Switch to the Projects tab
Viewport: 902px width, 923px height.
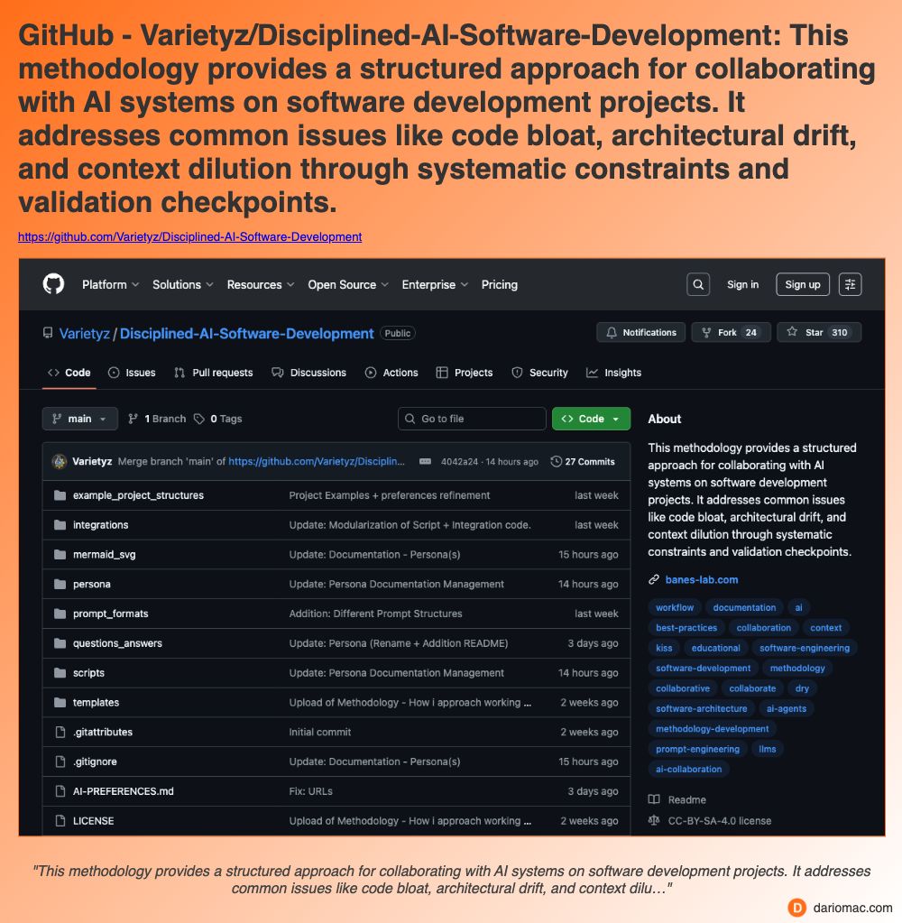pos(465,373)
